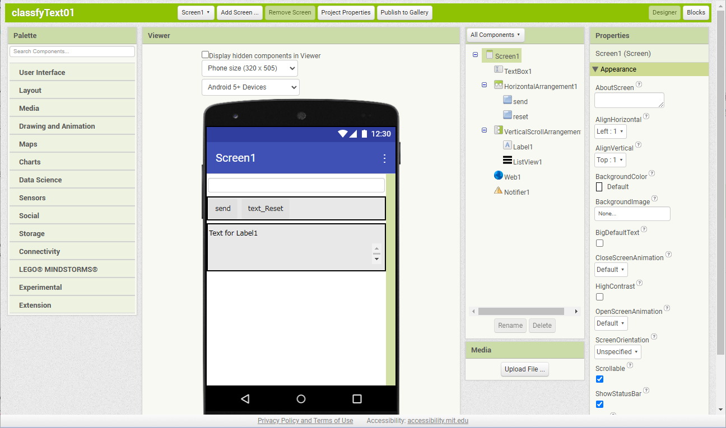The height and width of the screenshot is (428, 726).
Task: Open BackgroundColor help question mark
Action: tap(652, 173)
